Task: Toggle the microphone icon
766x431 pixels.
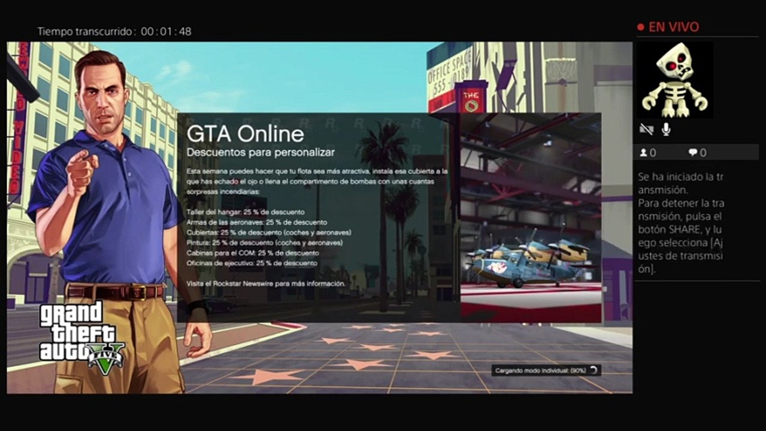Action: [665, 129]
